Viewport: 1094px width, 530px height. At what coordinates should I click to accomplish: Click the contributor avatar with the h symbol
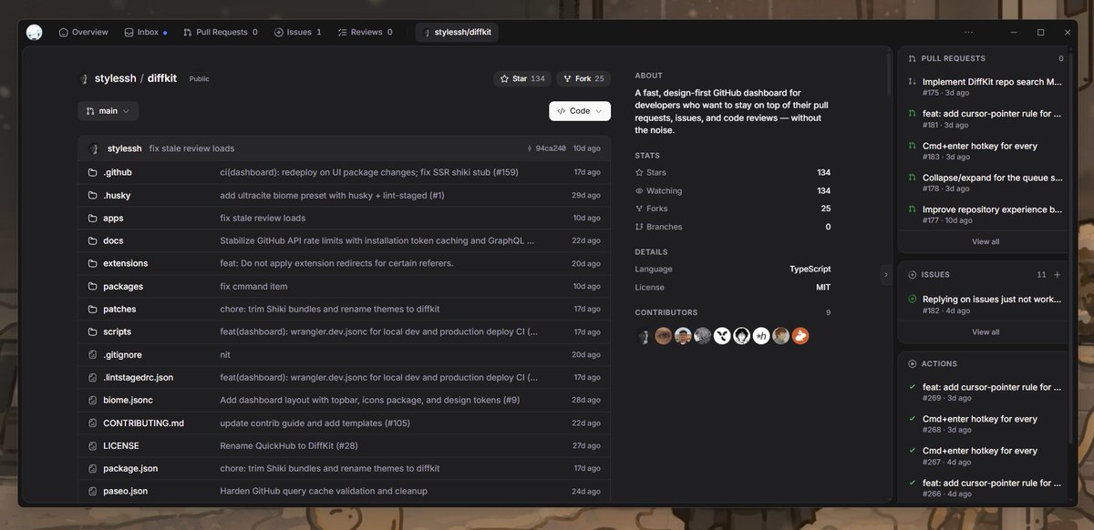pyautogui.click(x=761, y=336)
